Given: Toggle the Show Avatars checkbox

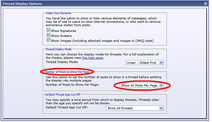Looking at the screenshot, I should (49, 35).
